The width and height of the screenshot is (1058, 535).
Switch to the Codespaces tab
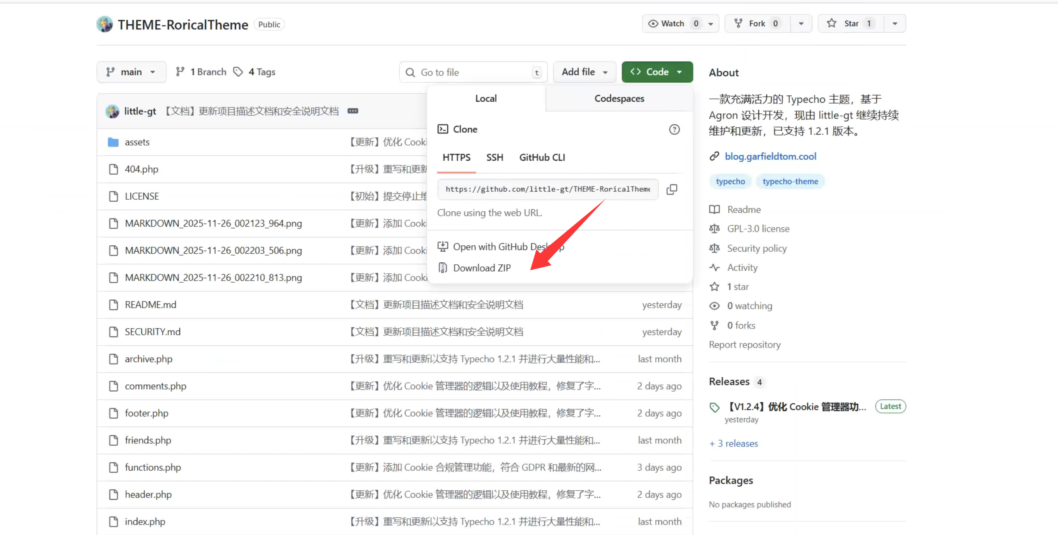(x=619, y=98)
